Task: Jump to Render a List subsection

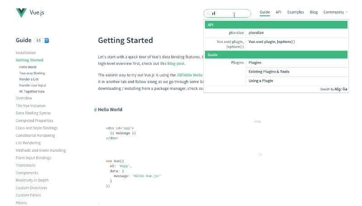Action: tap(29, 79)
